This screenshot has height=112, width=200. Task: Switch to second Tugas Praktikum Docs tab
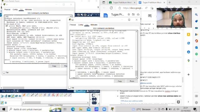click(152, 2)
